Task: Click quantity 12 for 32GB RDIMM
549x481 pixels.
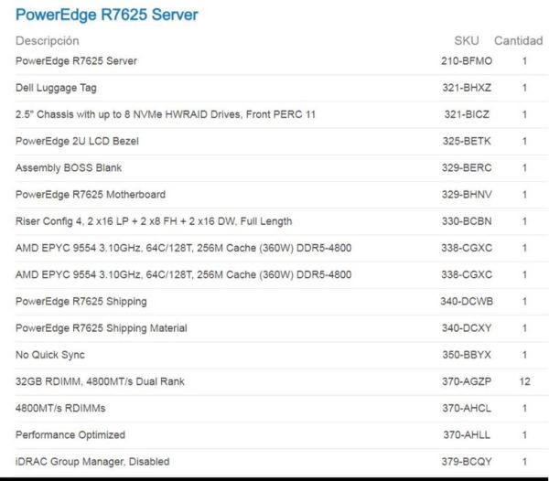Action: click(524, 381)
